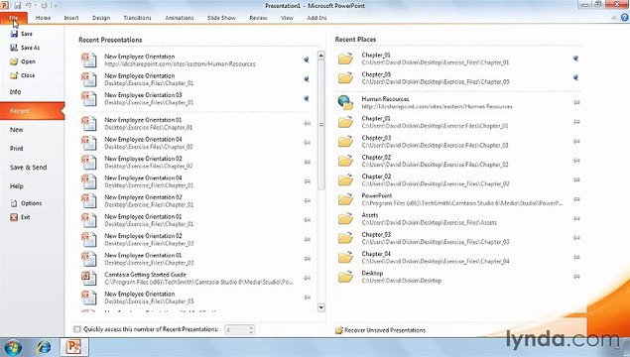Viewport: 630px width, 357px height.
Task: Launch Internet Explorer from the taskbar
Action: click(x=44, y=347)
